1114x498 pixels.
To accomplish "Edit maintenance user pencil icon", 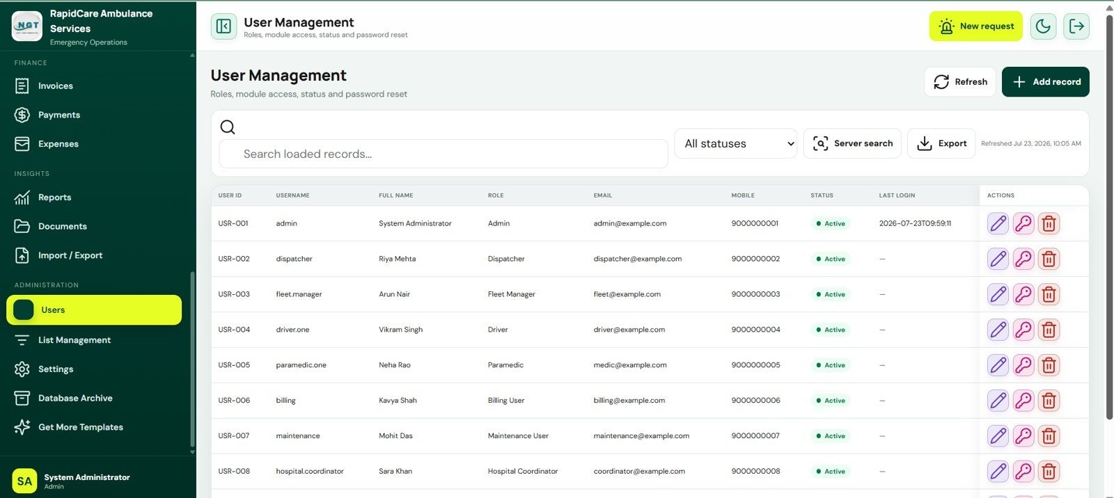I will pyautogui.click(x=998, y=436).
